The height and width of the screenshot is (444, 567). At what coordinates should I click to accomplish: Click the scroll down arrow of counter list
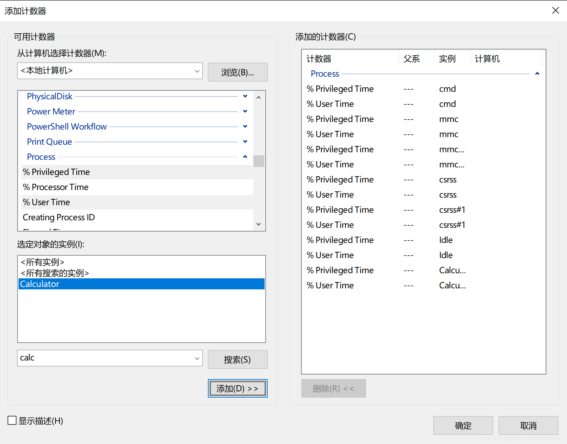tap(259, 224)
